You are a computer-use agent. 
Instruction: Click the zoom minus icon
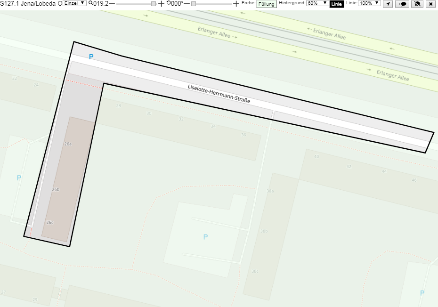point(112,4)
